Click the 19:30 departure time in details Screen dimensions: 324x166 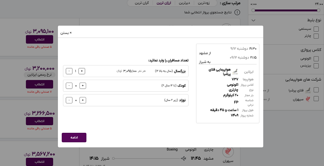(x=252, y=49)
